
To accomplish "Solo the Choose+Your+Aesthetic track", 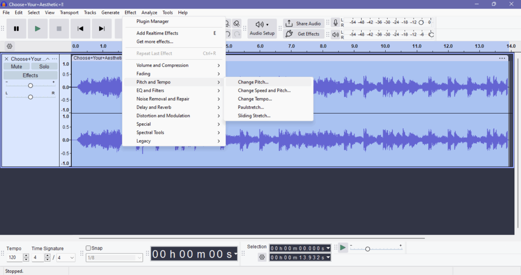I will 44,67.
